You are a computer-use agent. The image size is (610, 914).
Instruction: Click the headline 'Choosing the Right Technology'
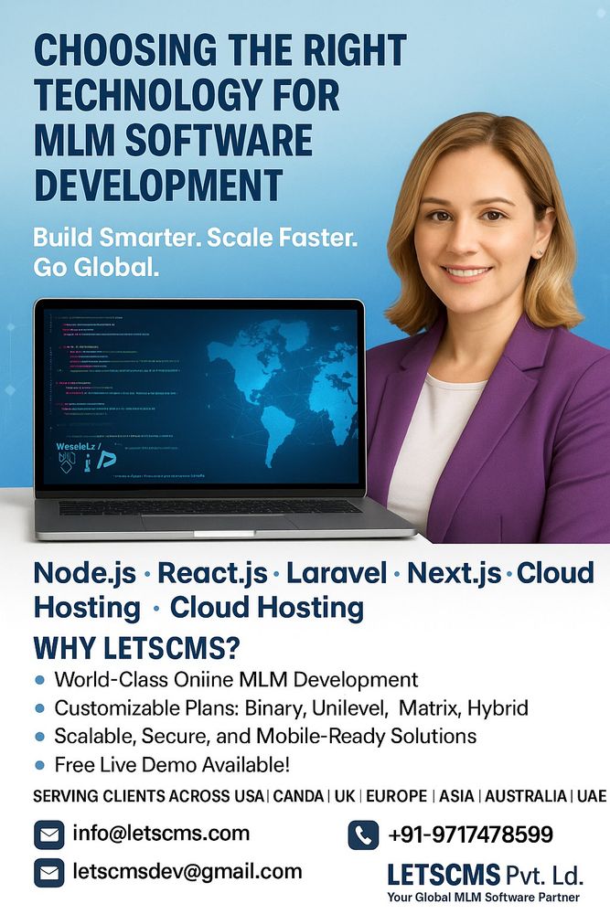[220, 72]
